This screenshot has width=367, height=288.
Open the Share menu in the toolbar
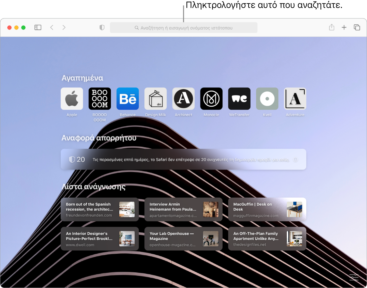coord(331,27)
